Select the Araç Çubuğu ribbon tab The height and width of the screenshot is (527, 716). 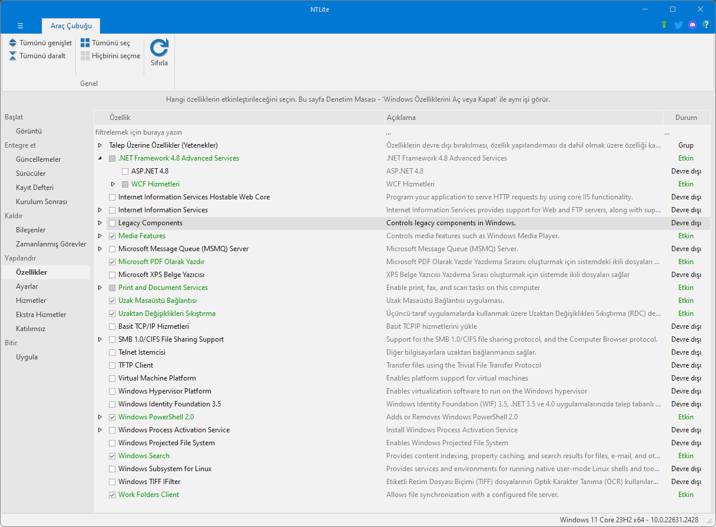click(x=71, y=26)
